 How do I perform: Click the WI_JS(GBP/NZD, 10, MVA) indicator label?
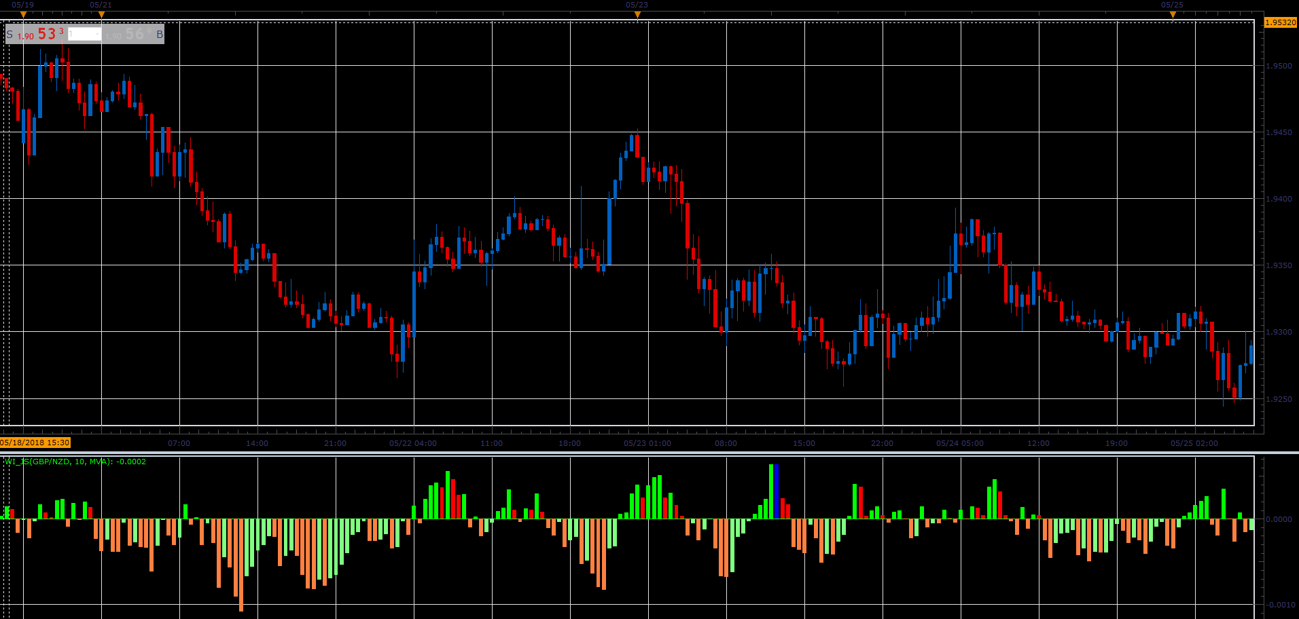(x=75, y=462)
